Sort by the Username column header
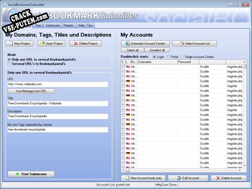The image size is (252, 189). tap(157, 62)
